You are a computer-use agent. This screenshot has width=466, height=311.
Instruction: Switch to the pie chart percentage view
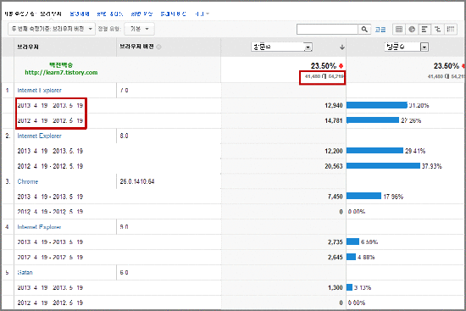click(x=412, y=29)
